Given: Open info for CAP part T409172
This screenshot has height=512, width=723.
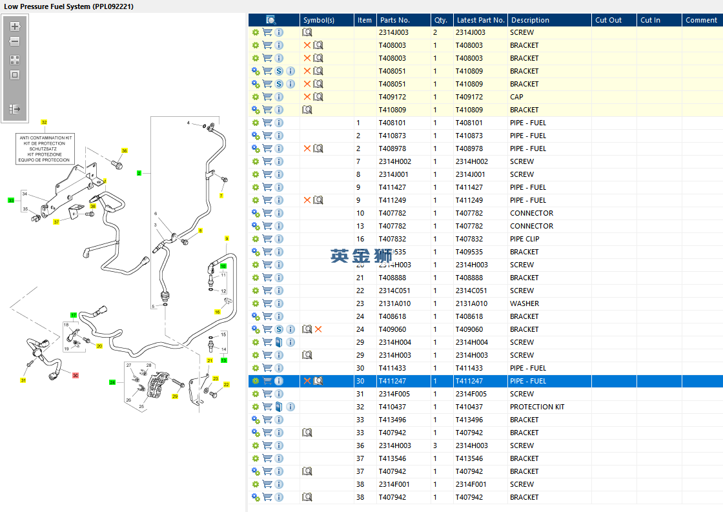Looking at the screenshot, I should [279, 97].
